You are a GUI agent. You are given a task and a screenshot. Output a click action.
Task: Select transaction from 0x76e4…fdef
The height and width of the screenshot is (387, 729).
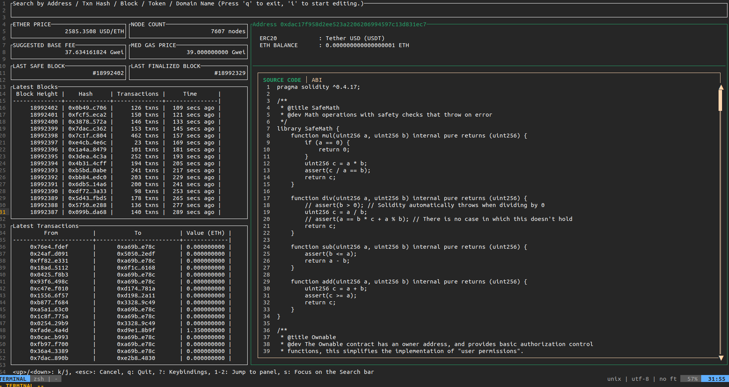point(49,247)
